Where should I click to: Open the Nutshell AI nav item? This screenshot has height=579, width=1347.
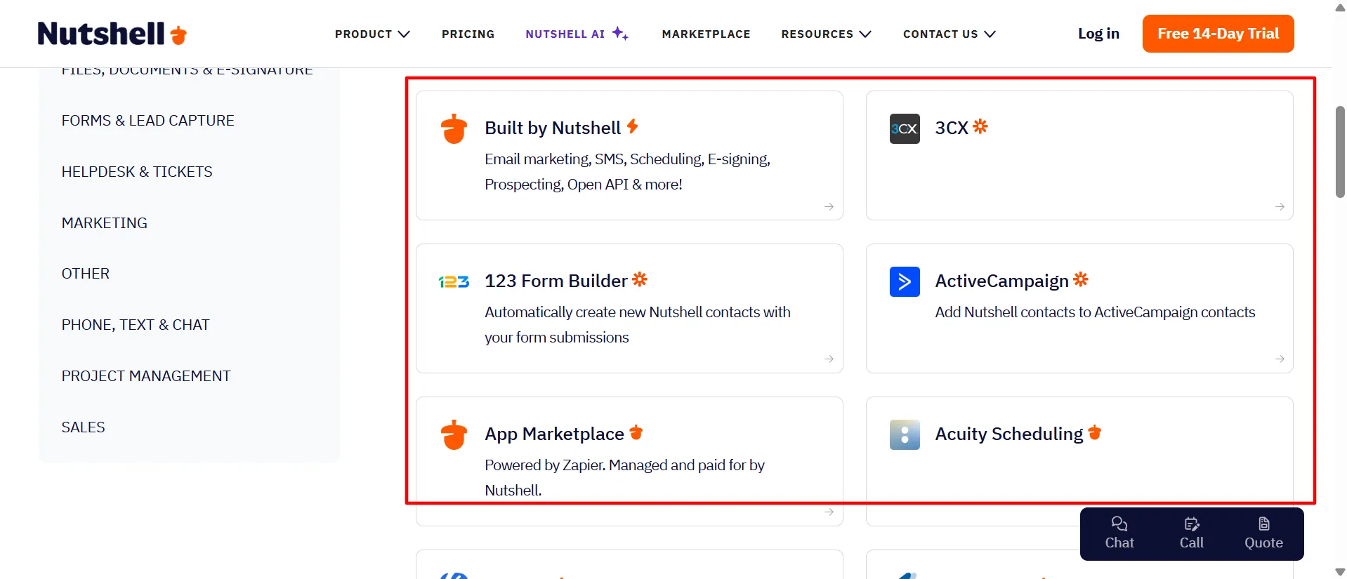pyautogui.click(x=577, y=34)
